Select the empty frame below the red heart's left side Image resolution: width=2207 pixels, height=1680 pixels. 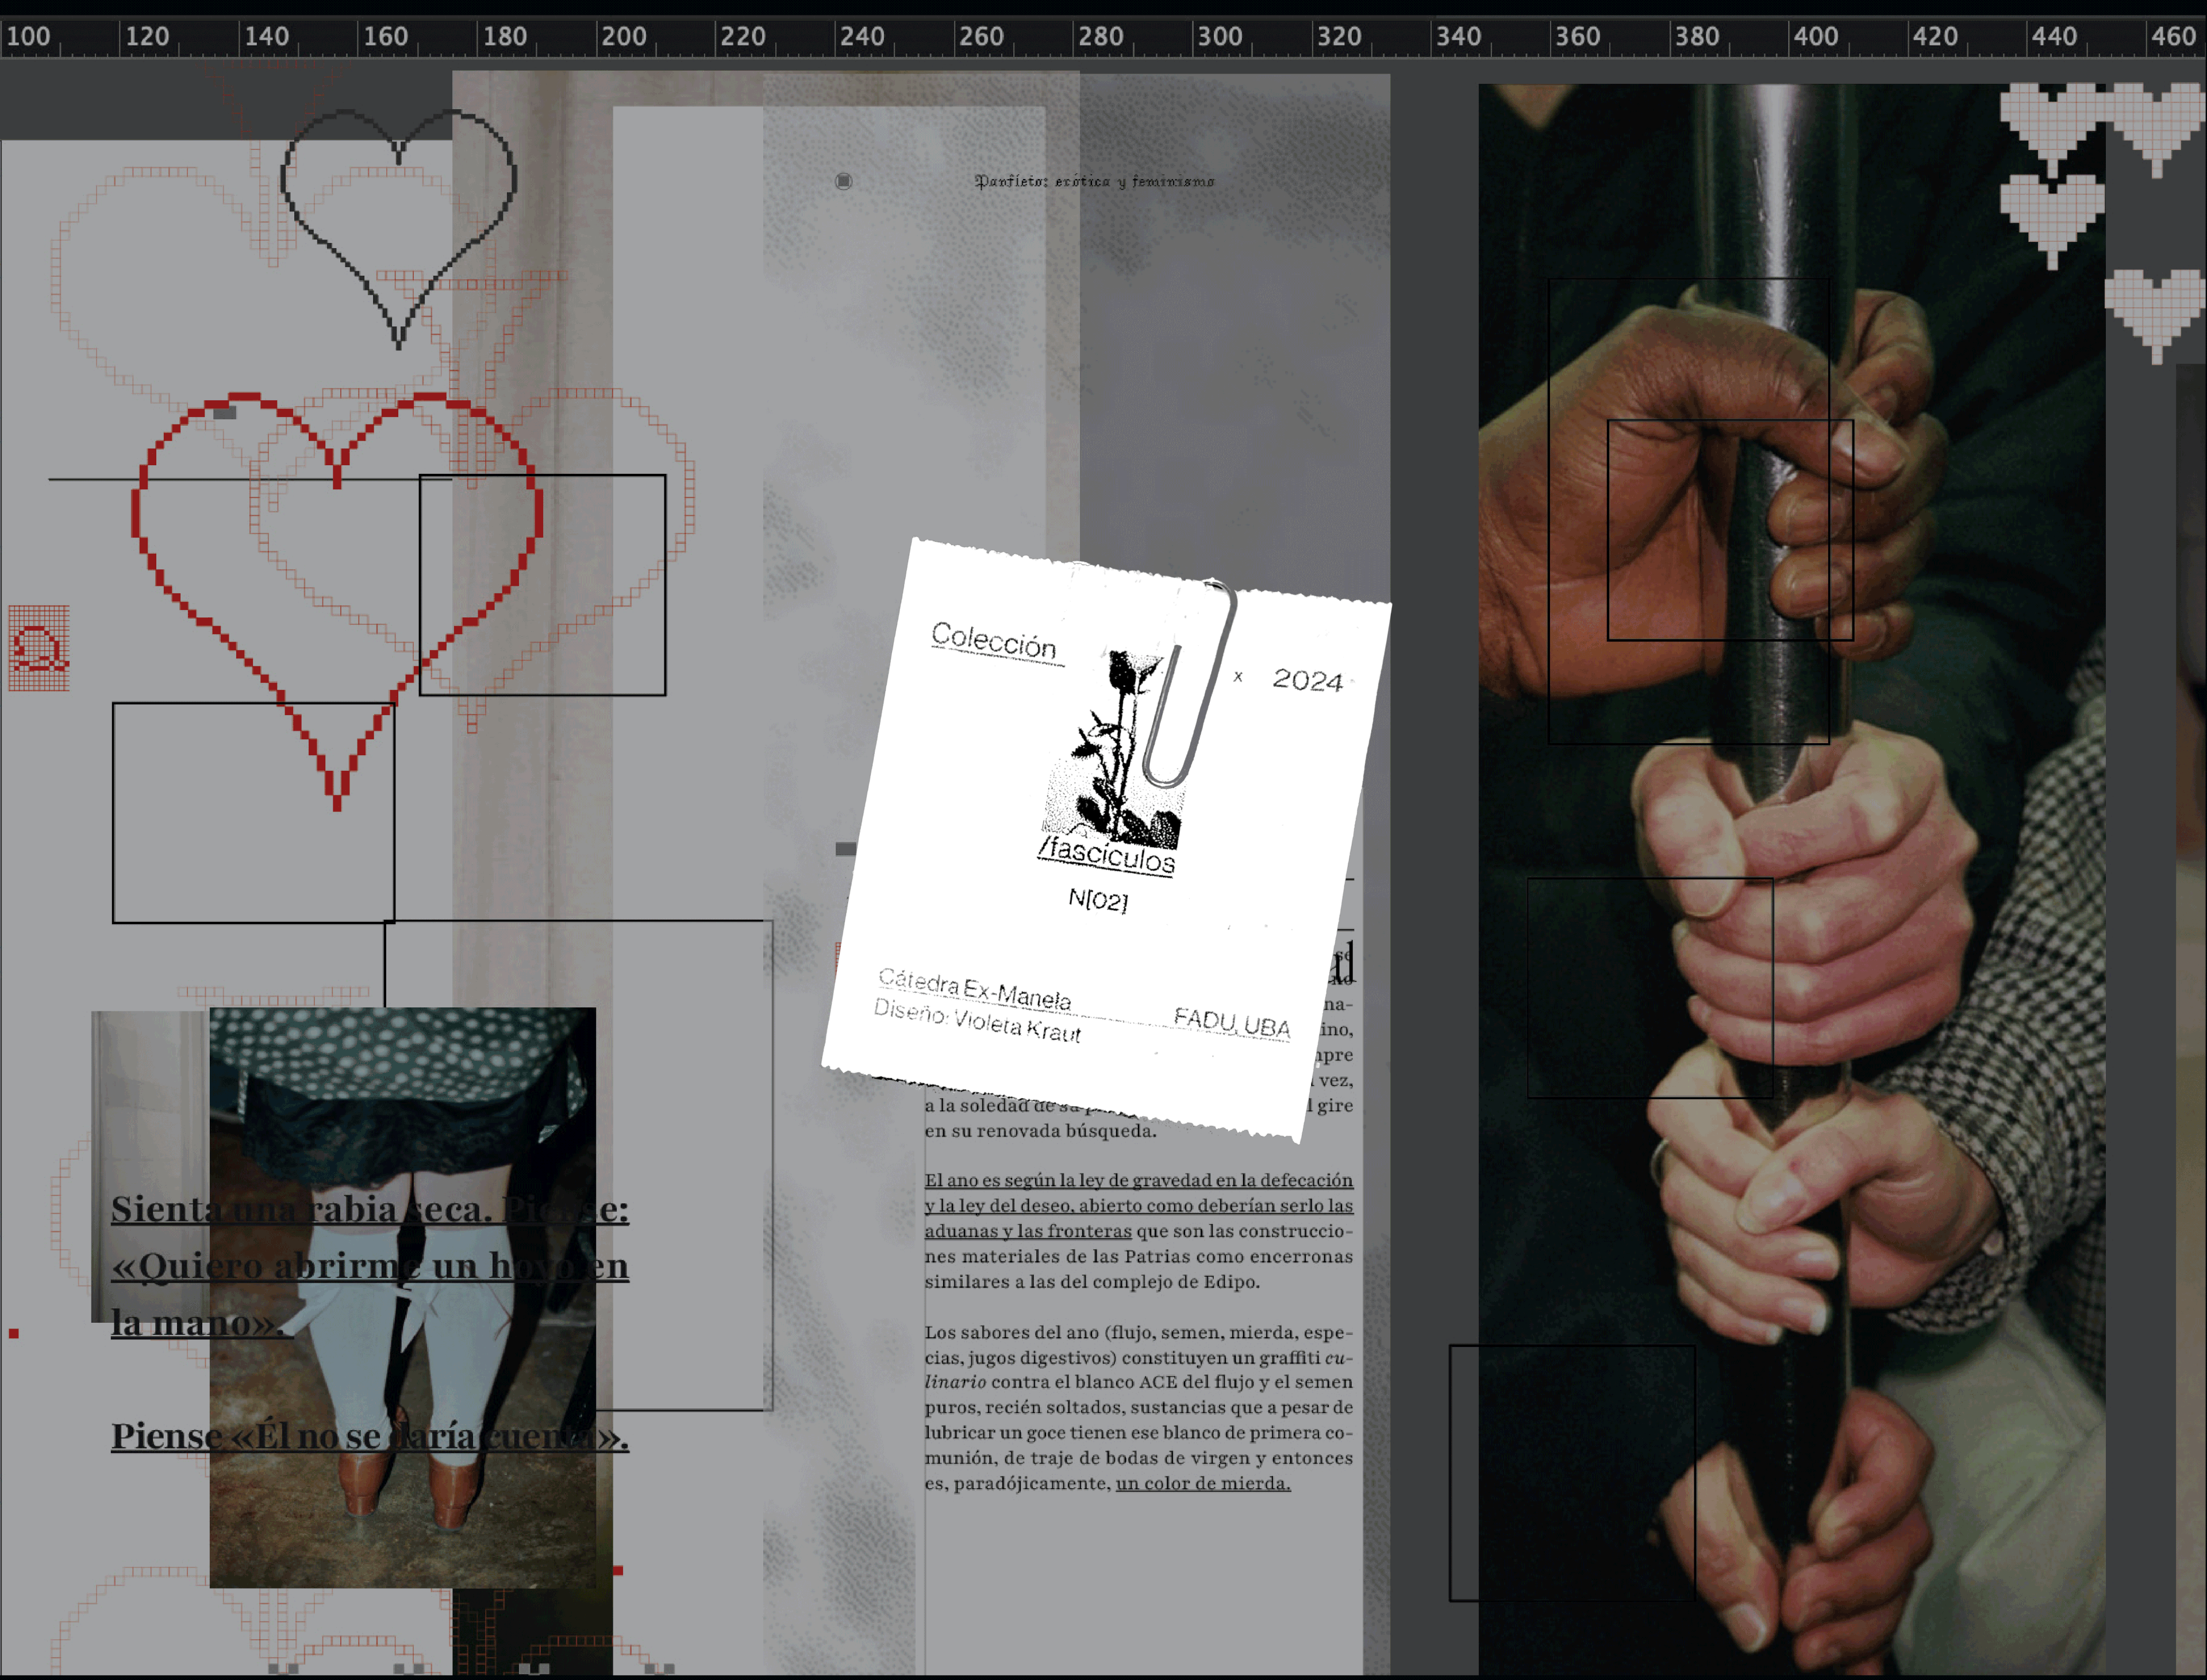click(x=253, y=813)
